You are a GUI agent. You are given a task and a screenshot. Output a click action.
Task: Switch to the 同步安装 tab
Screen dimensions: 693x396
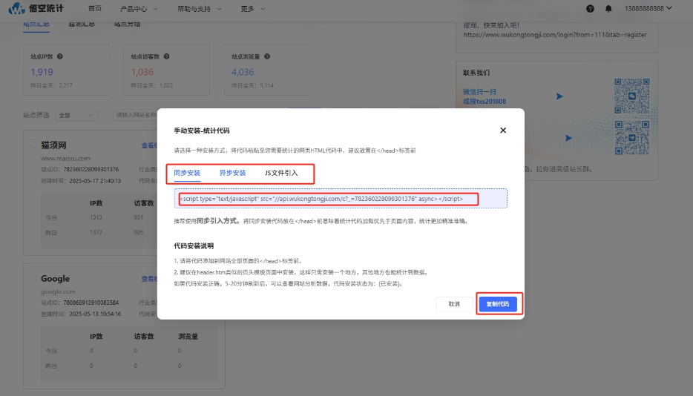187,173
